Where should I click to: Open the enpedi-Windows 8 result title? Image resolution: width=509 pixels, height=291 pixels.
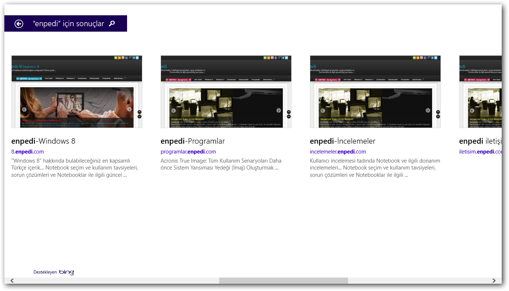(43, 141)
